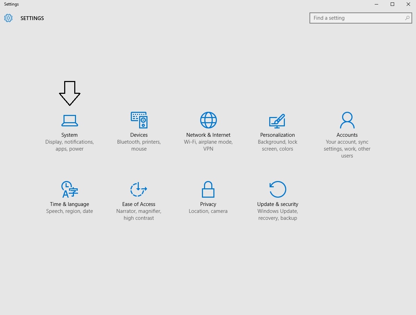Click 'Bluetooth, printers, mouse' description
The width and height of the screenshot is (416, 315).
click(139, 145)
